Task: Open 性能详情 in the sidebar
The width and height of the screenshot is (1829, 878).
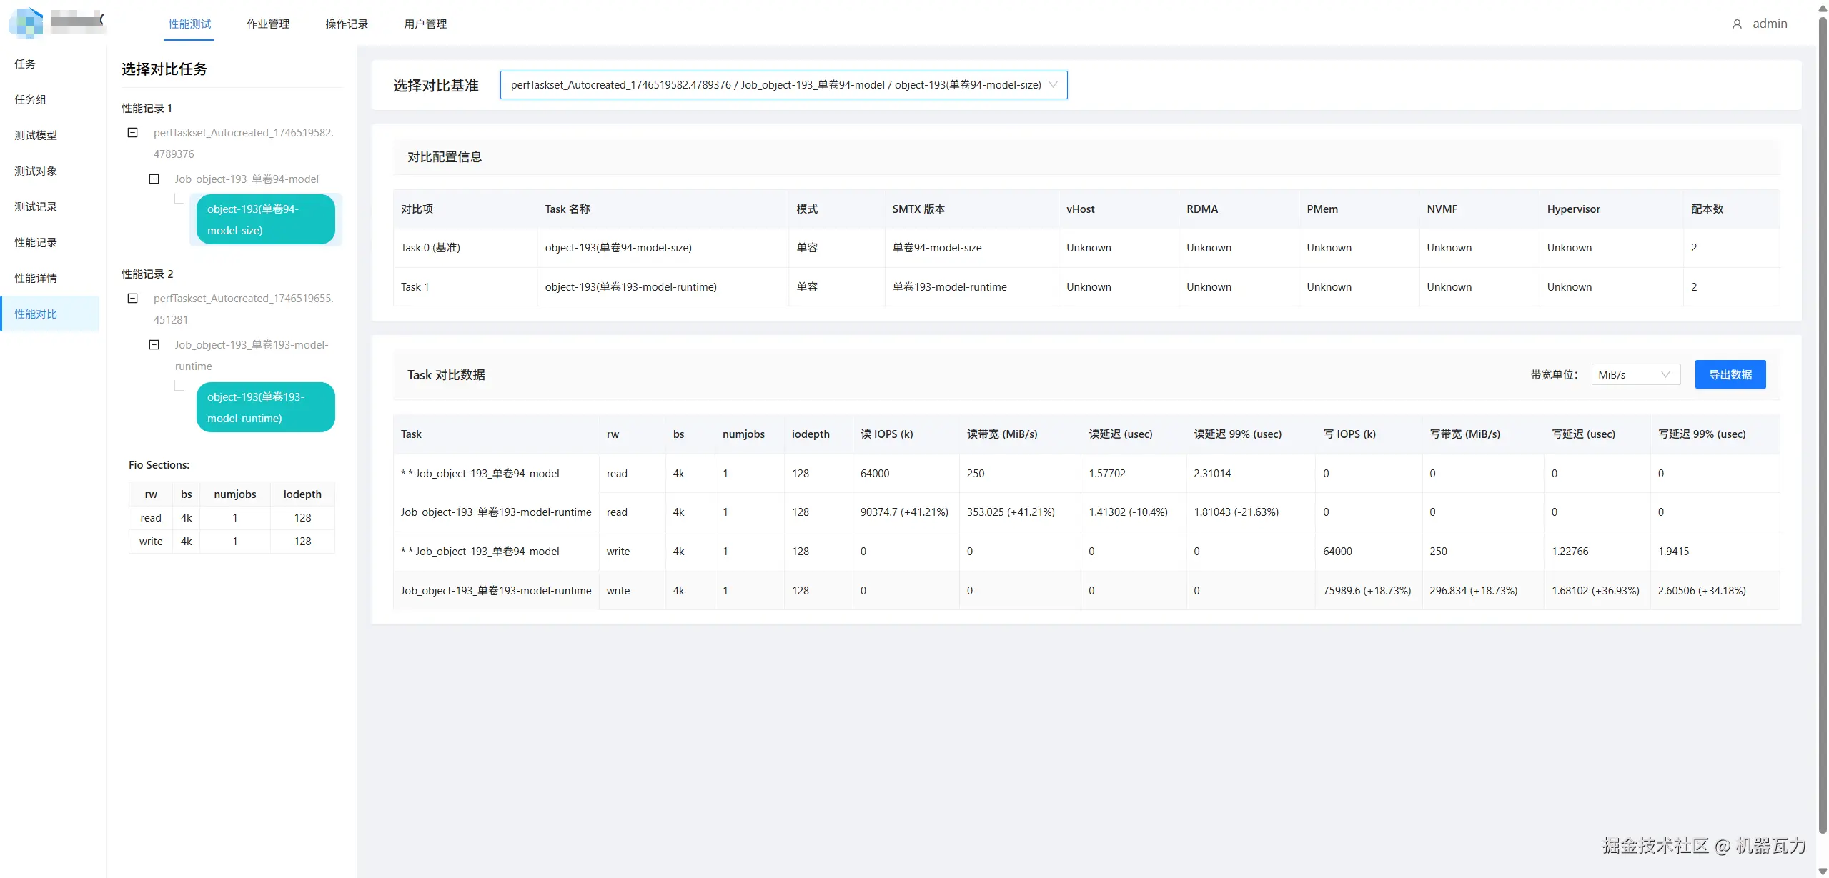Action: click(x=36, y=279)
